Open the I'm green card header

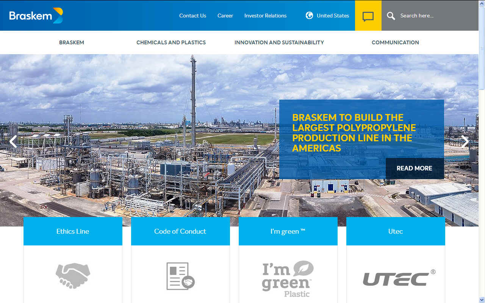pos(288,231)
